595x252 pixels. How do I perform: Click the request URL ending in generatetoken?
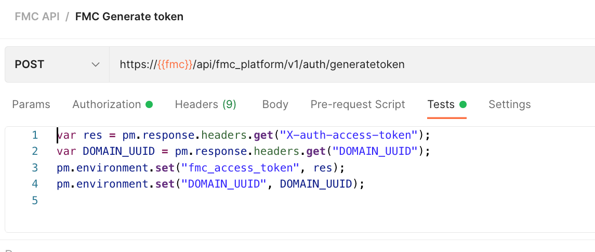(x=312, y=64)
